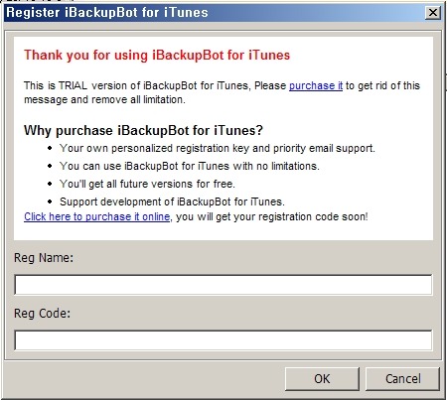Image resolution: width=447 pixels, height=400 pixels.
Task: Dismiss the dialog with Cancel button
Action: click(403, 379)
